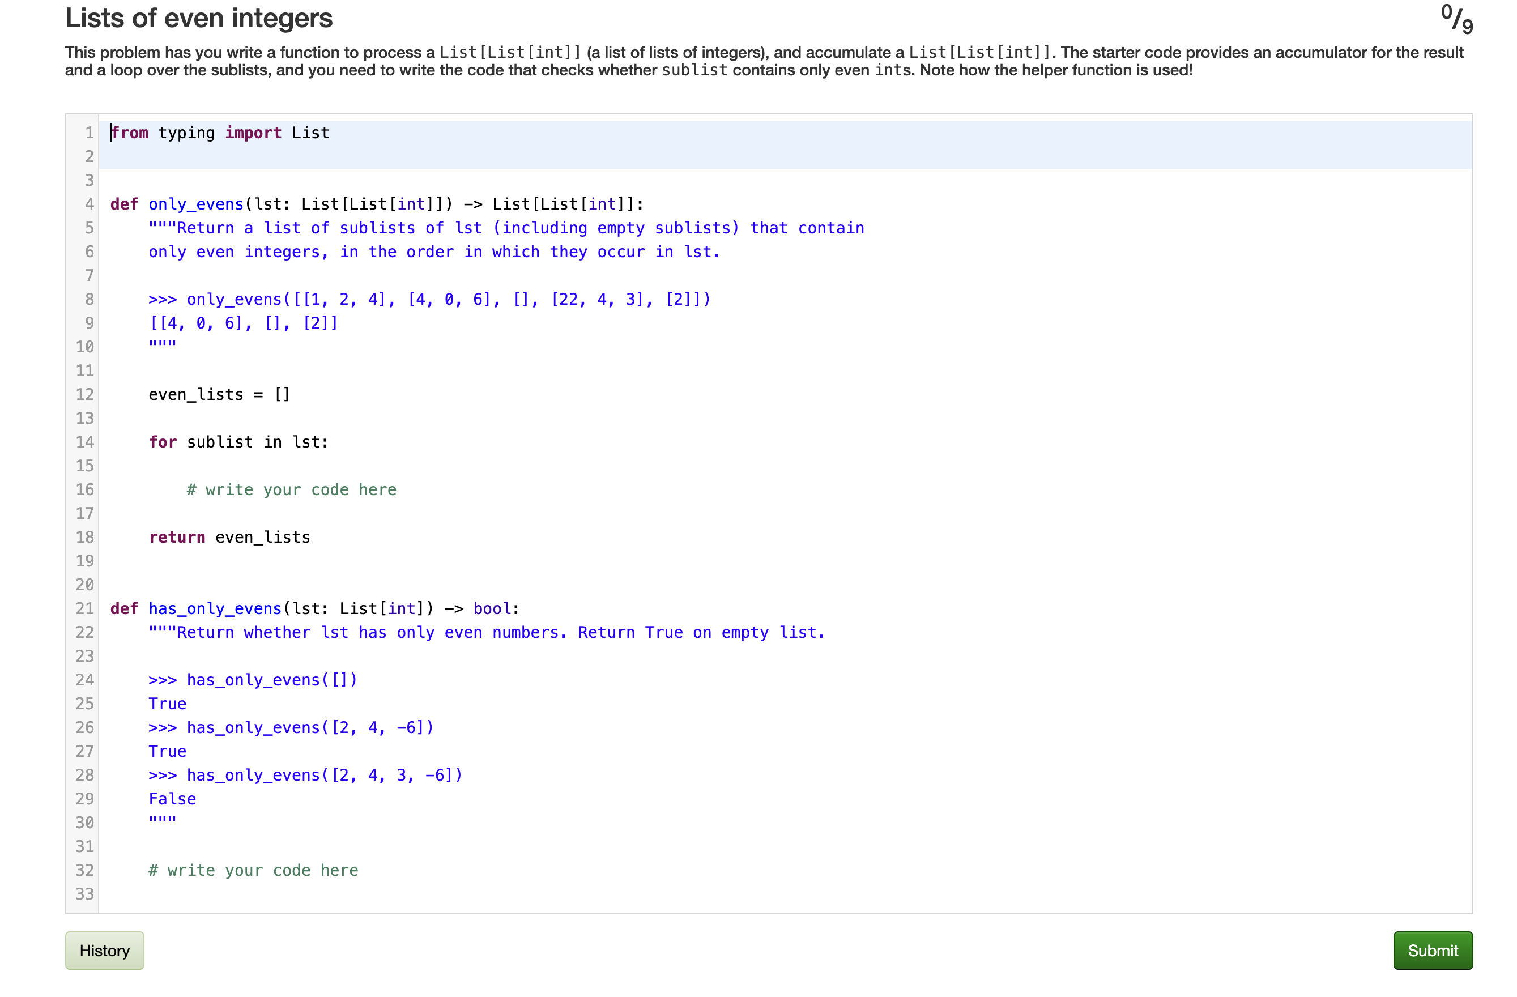Click the title Lists of even integers
This screenshot has height=997, width=1517.
[198, 18]
